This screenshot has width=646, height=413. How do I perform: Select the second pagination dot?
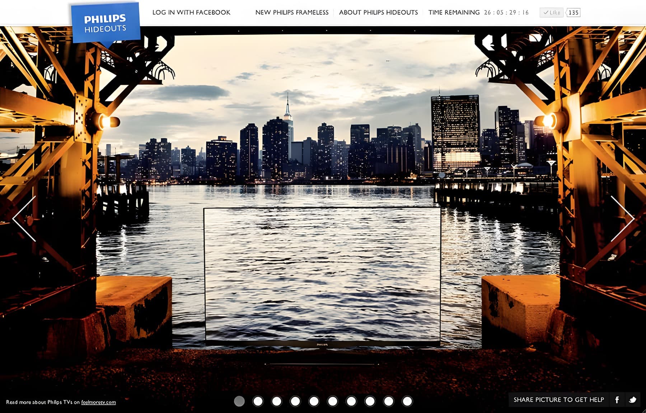coord(258,401)
